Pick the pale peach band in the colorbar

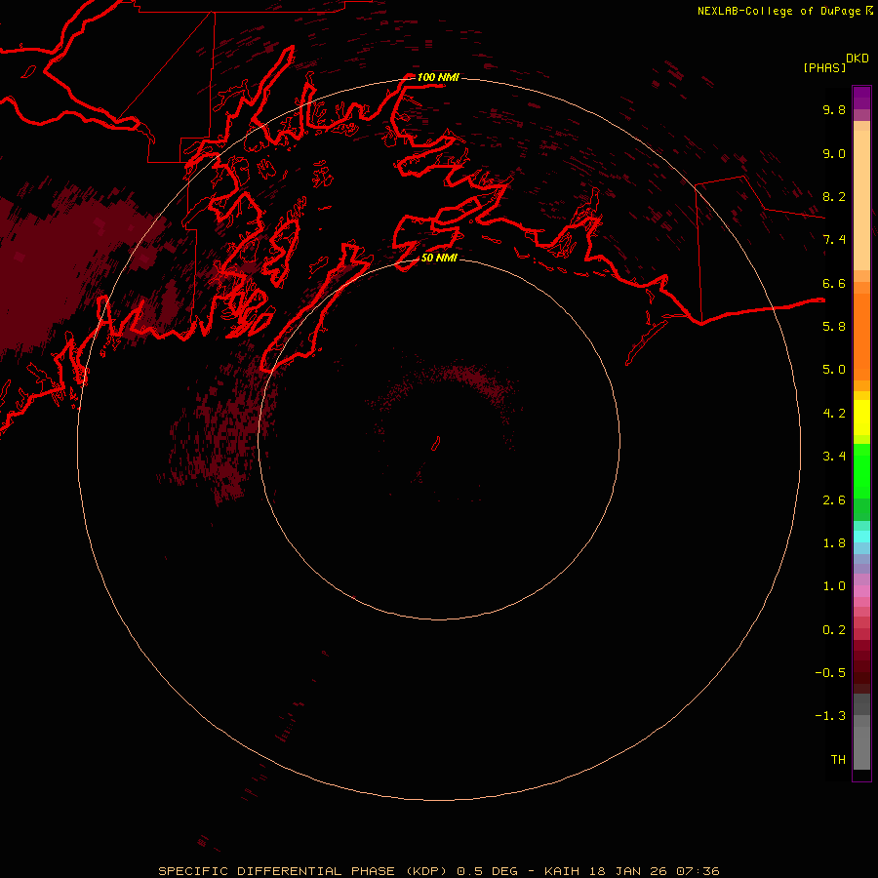[861, 200]
